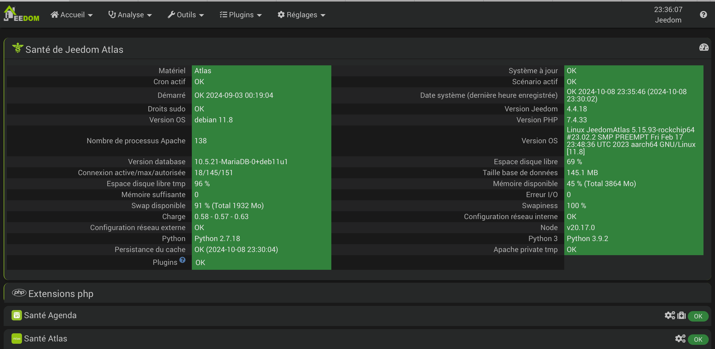
Task: Click the home icon beside Accueil
Action: tap(54, 14)
